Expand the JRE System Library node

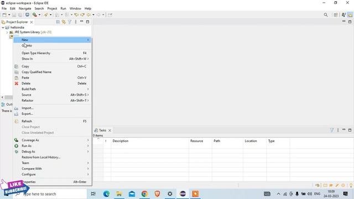7,32
